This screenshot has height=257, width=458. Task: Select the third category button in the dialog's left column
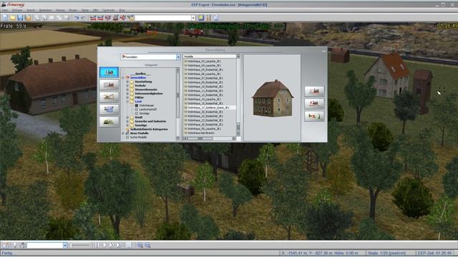pyautogui.click(x=109, y=97)
